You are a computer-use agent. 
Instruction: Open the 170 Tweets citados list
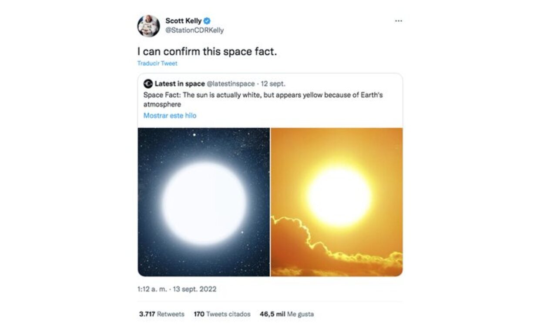(x=221, y=313)
